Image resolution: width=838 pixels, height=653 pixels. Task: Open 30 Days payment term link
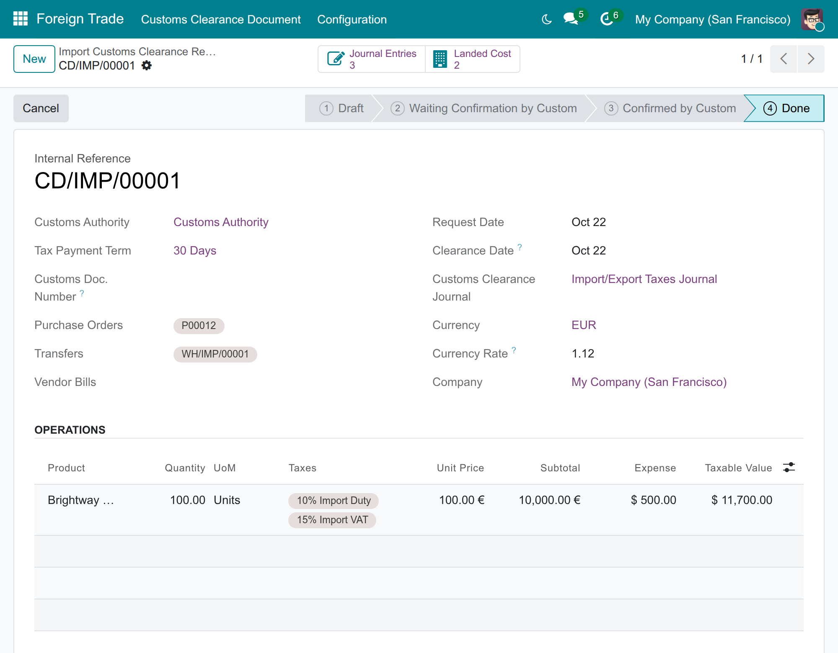pyautogui.click(x=195, y=251)
